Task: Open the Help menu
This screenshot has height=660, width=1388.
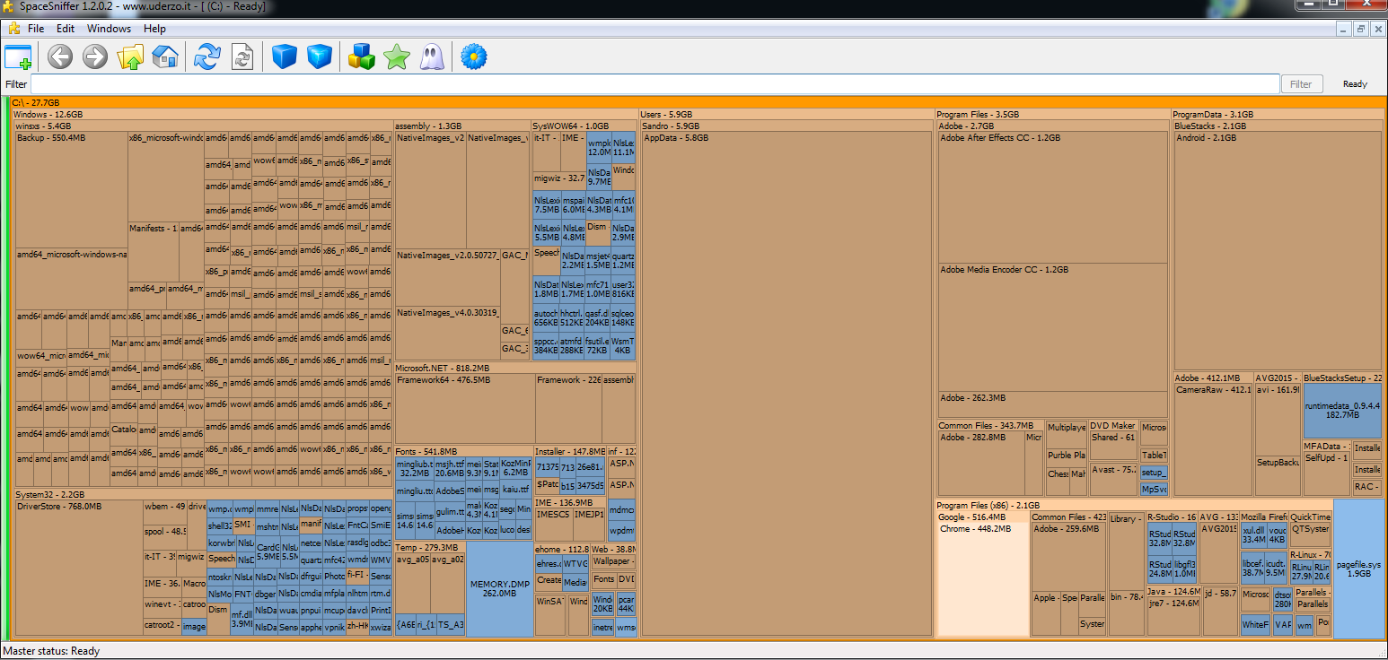Action: click(154, 29)
